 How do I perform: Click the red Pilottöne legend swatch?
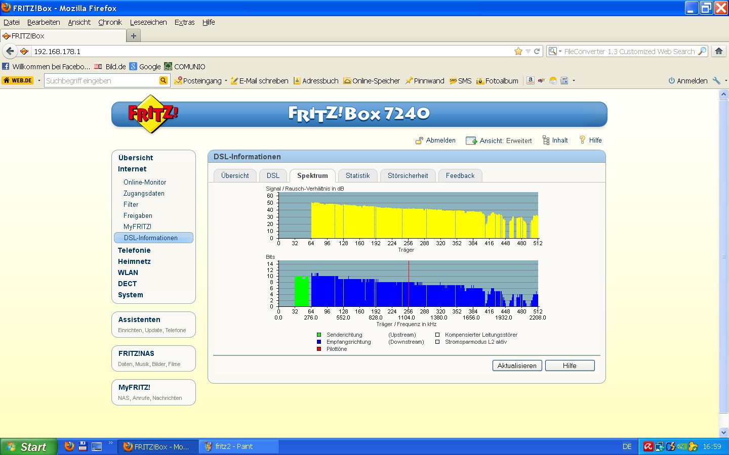pyautogui.click(x=319, y=349)
